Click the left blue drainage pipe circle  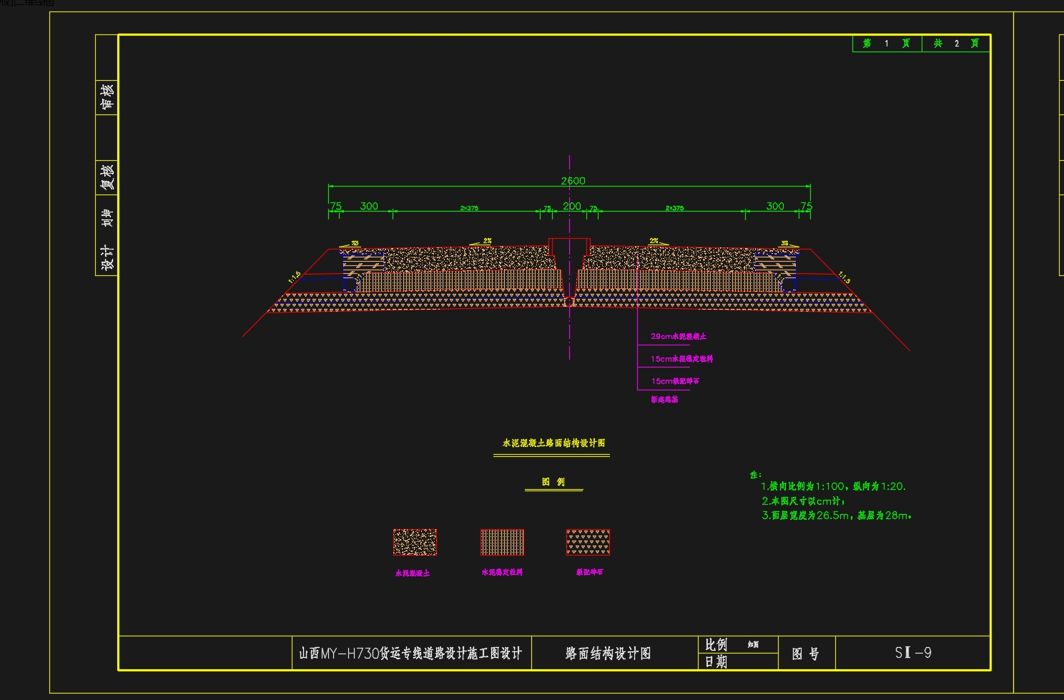[x=350, y=285]
